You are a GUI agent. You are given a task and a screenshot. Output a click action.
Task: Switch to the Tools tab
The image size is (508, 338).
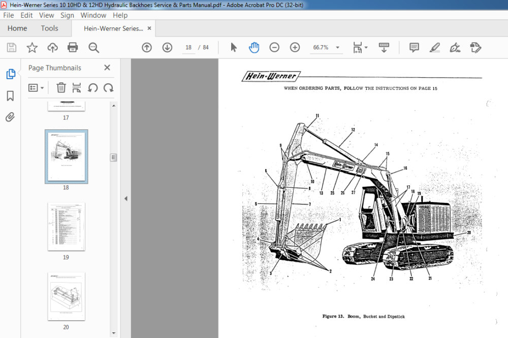click(x=50, y=28)
